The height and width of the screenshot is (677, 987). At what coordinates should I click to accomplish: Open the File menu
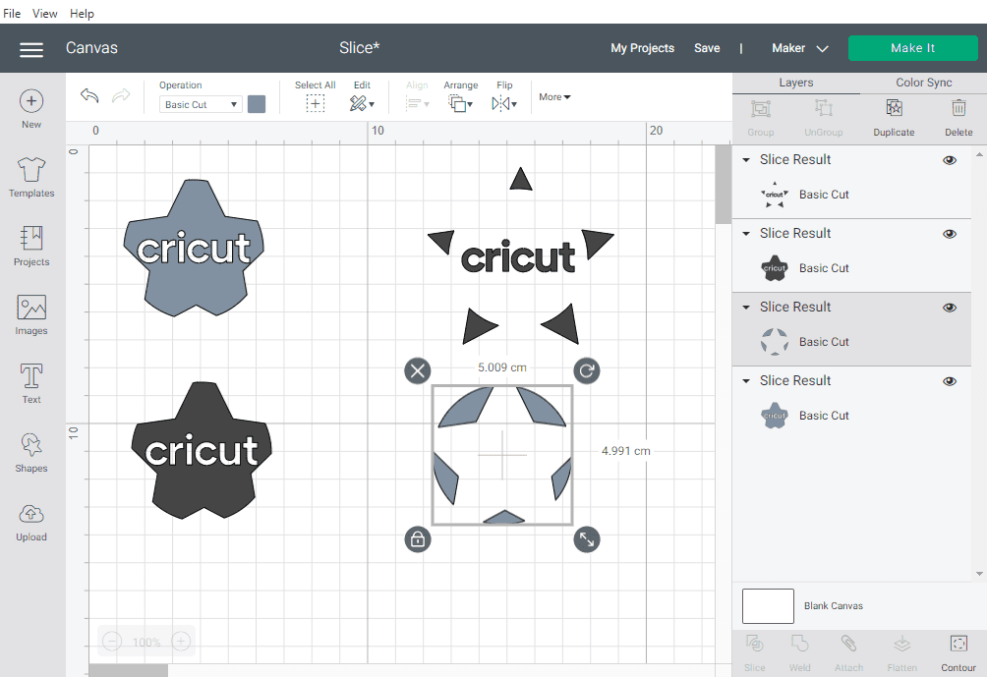12,13
